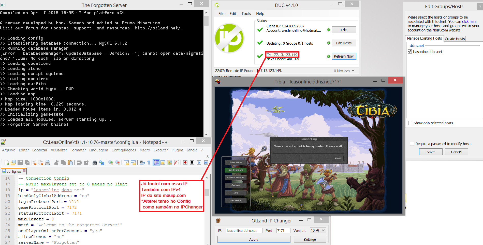The width and height of the screenshot is (483, 245).
Task: Click Redo arrow in Notepad++ toolbar
Action: 86,163
